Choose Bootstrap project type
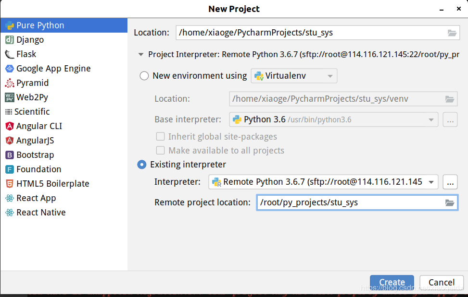Viewport: 468px width, 297px height. 64,155
